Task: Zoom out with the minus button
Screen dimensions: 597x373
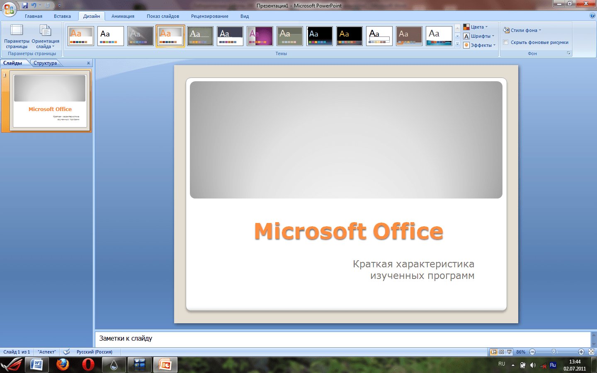Action: point(532,352)
